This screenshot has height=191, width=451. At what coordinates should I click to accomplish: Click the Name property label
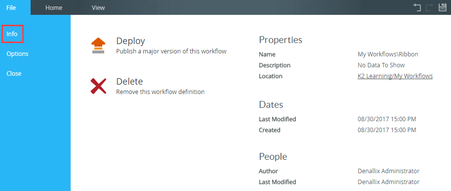[x=267, y=54]
